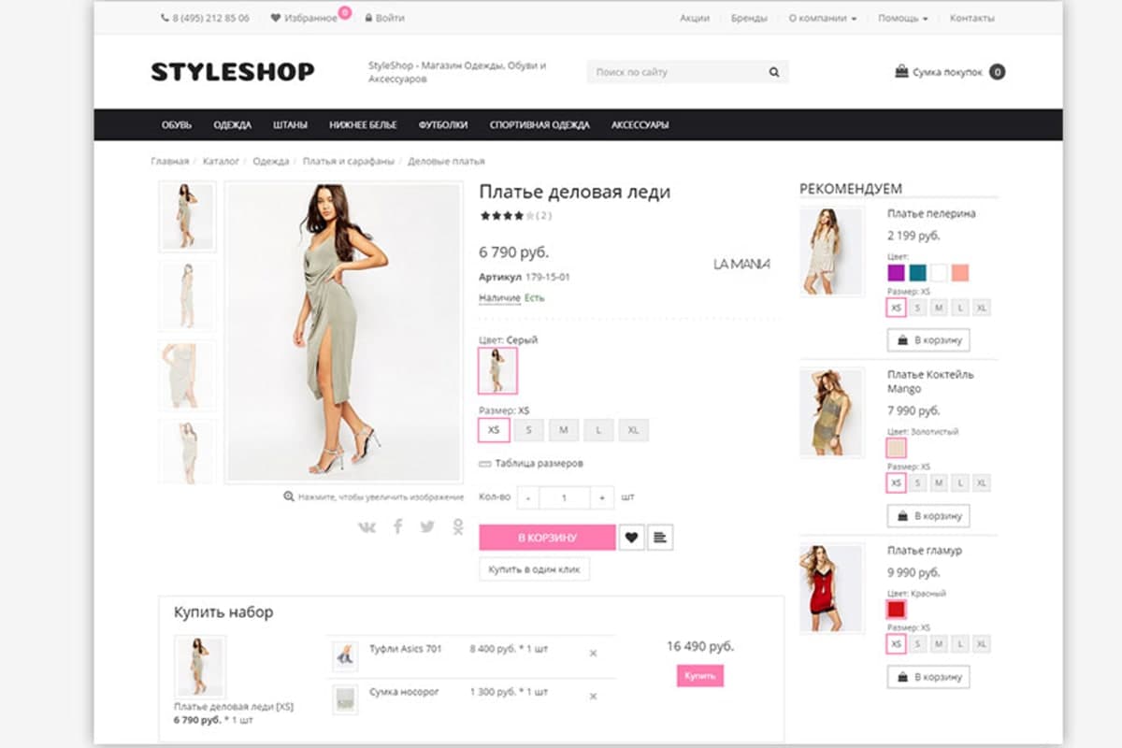Share on VK social icon
This screenshot has height=748, width=1122.
[x=367, y=527]
